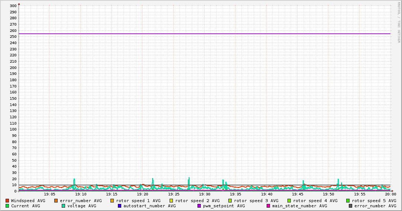Select the rotor speed 1 AVG color box
Image resolution: width=402 pixels, height=211 pixels.
(x=112, y=201)
